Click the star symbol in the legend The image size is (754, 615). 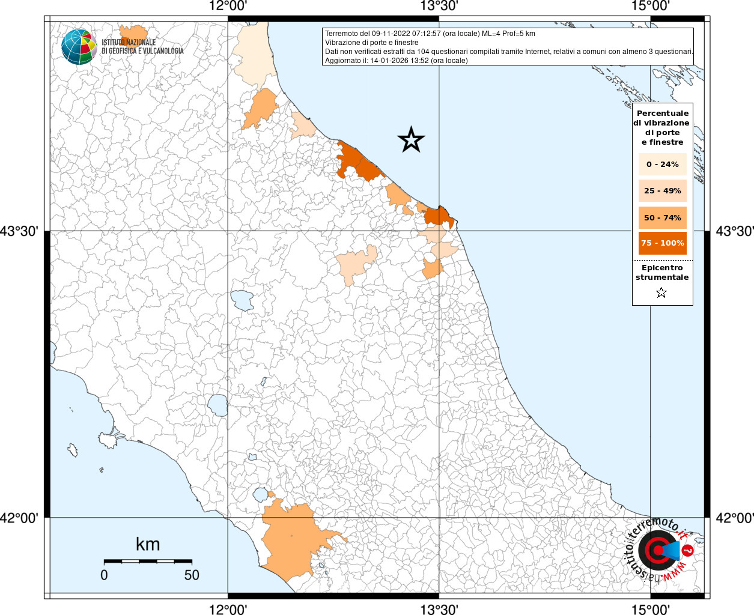coord(661,292)
